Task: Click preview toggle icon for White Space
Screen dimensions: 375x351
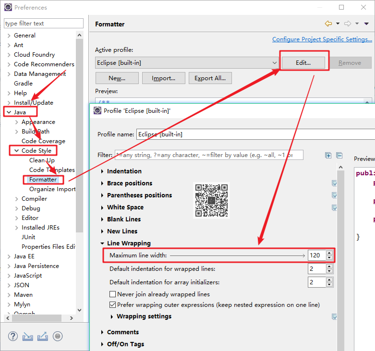Action: (334, 207)
